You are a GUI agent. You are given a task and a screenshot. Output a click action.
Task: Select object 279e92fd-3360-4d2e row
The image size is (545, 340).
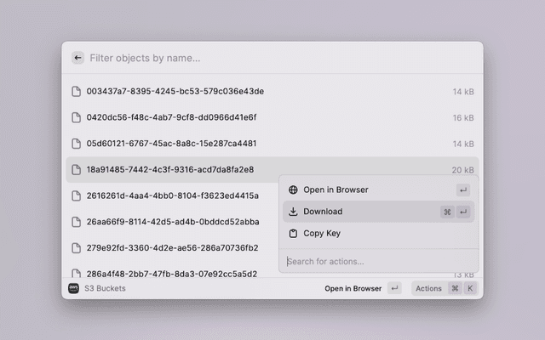click(x=170, y=248)
